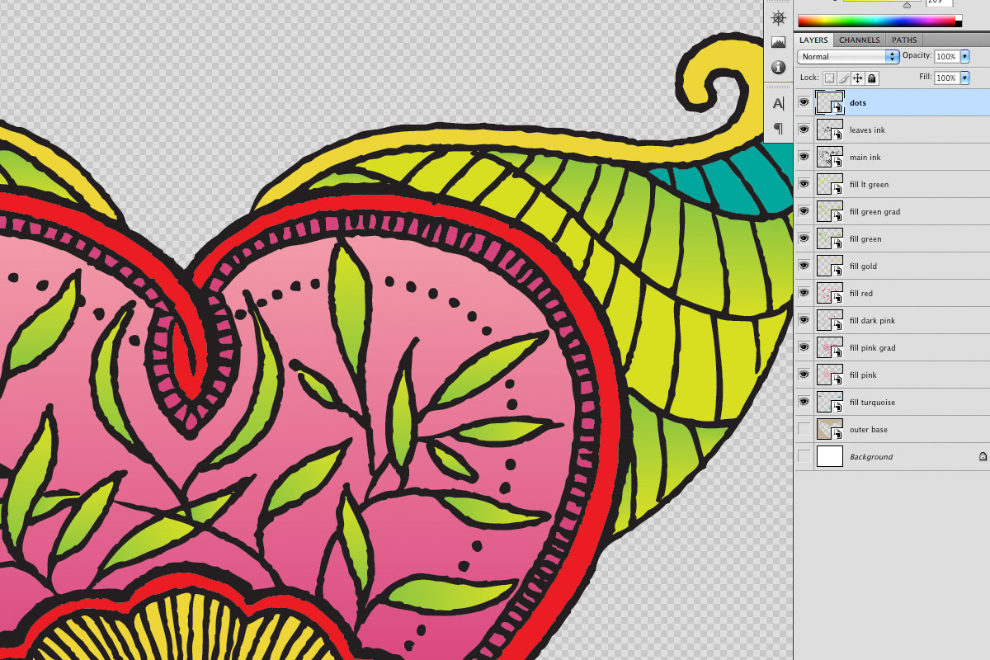Switch to the Paths tab

point(904,40)
